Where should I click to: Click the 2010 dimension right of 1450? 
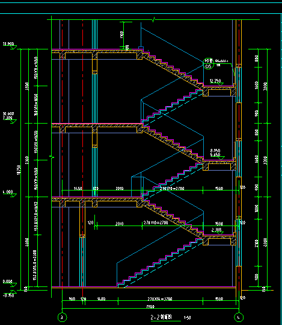[x=120, y=188]
